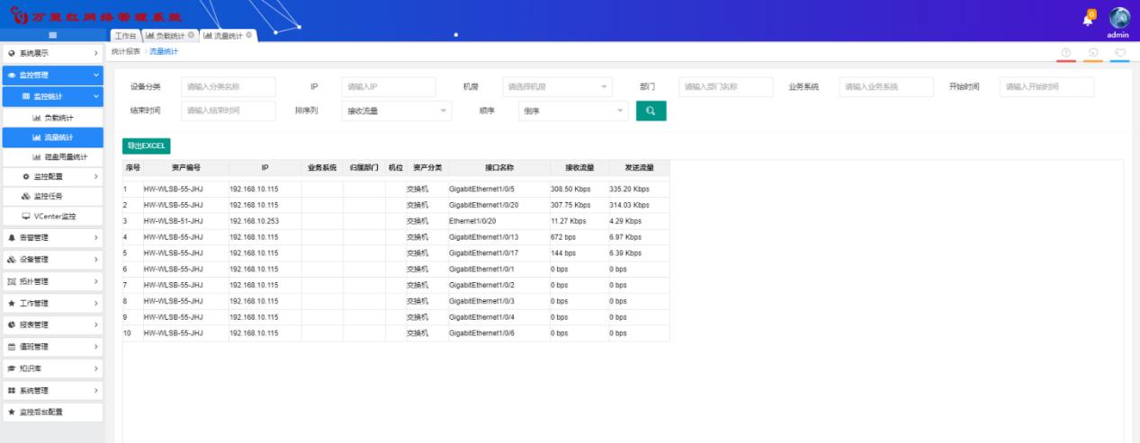Click the 设备分类 category name input
1140x443 pixels.
(228, 86)
